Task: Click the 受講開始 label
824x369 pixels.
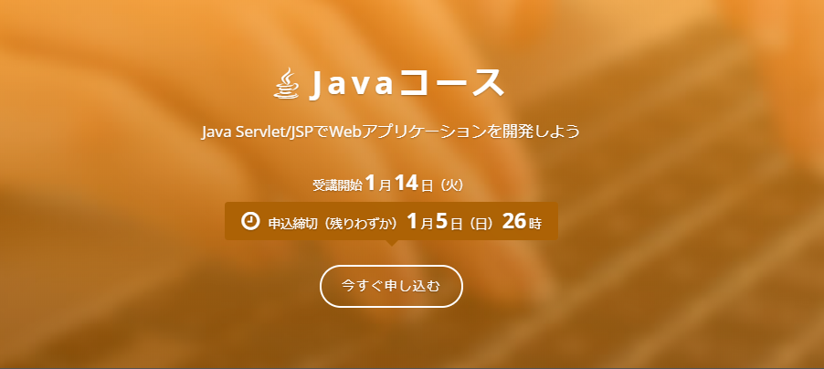Action: tap(337, 185)
